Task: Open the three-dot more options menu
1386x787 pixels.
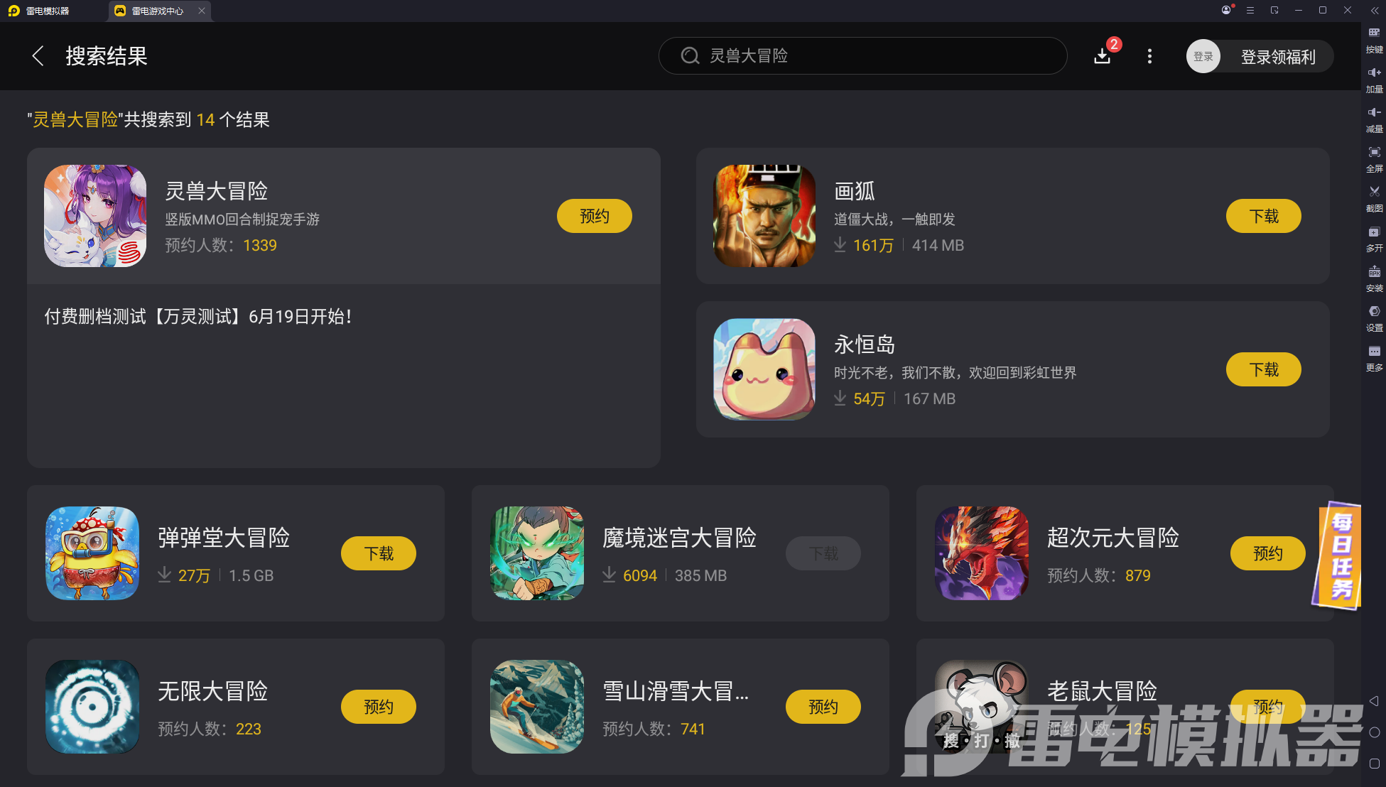Action: (x=1149, y=56)
